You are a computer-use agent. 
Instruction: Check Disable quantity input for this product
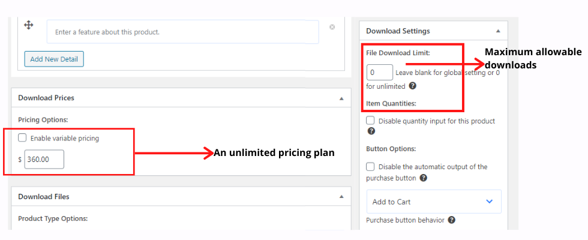point(371,121)
